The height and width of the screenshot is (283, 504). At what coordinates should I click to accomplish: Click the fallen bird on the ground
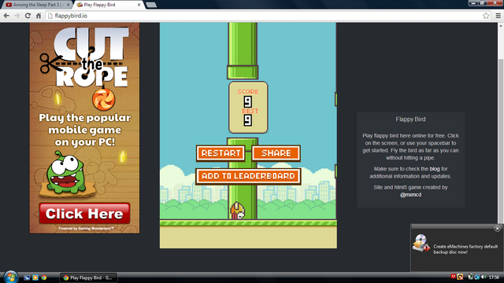point(237,211)
